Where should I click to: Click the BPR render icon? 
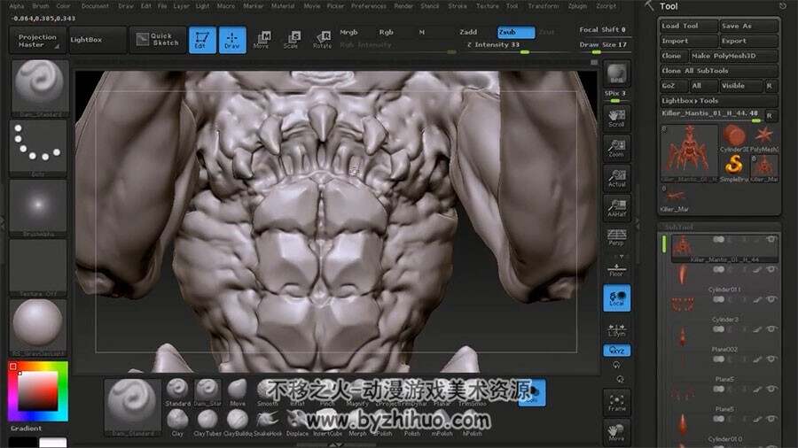coord(616,74)
